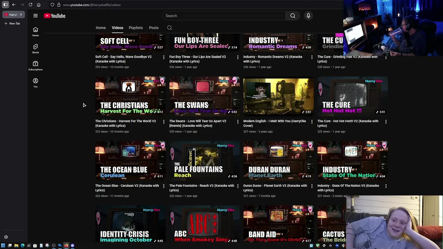Open Microsoft Store from taskbar
443x249 pixels.
click(35, 246)
